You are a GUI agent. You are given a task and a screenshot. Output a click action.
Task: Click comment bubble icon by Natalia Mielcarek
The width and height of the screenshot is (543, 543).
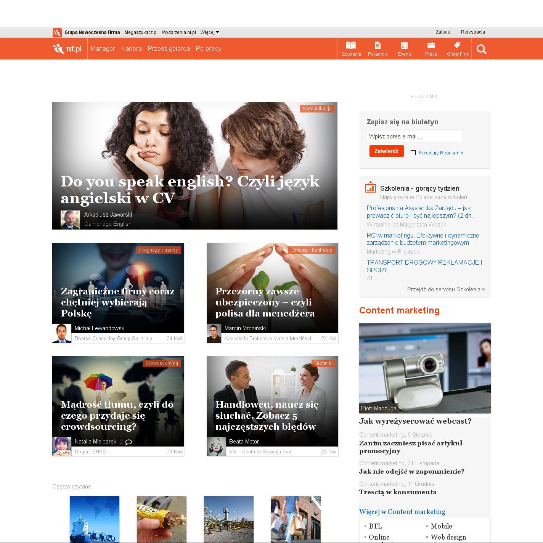129,442
